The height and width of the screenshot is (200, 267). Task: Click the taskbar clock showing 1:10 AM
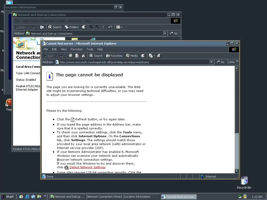[257, 197]
